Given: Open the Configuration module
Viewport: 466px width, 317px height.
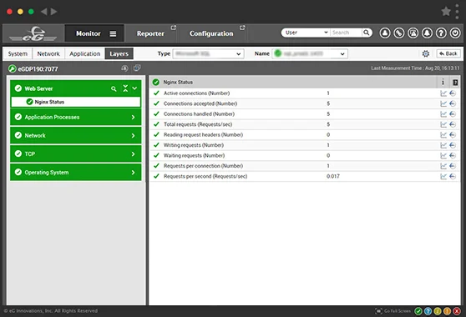Looking at the screenshot, I should (x=211, y=33).
